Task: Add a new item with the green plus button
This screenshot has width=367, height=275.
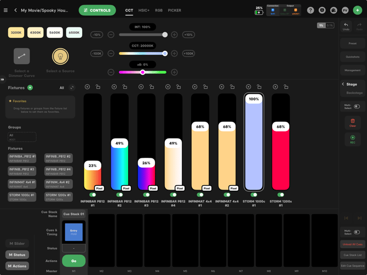Action: (x=357, y=10)
